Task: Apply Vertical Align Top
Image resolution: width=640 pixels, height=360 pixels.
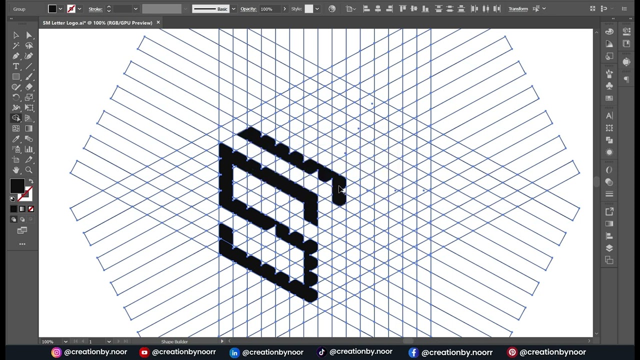Action: click(402, 9)
